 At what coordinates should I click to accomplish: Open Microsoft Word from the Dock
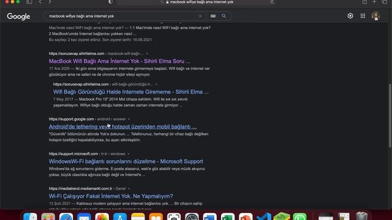pos(209,216)
